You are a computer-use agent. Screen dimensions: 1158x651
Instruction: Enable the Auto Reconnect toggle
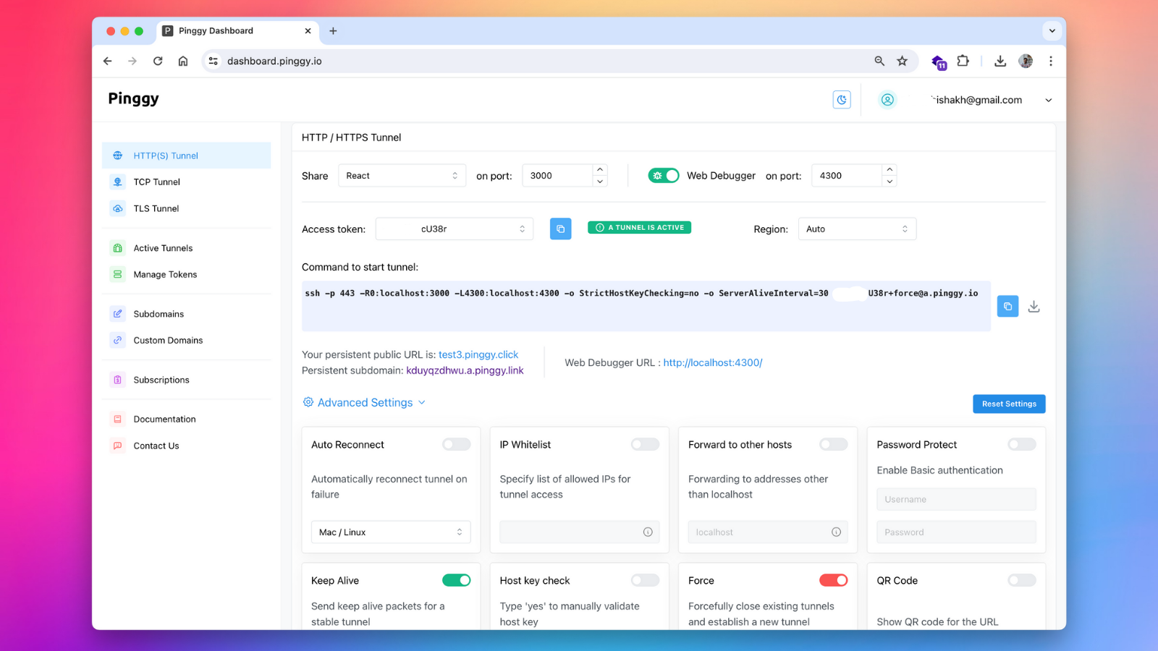point(457,444)
